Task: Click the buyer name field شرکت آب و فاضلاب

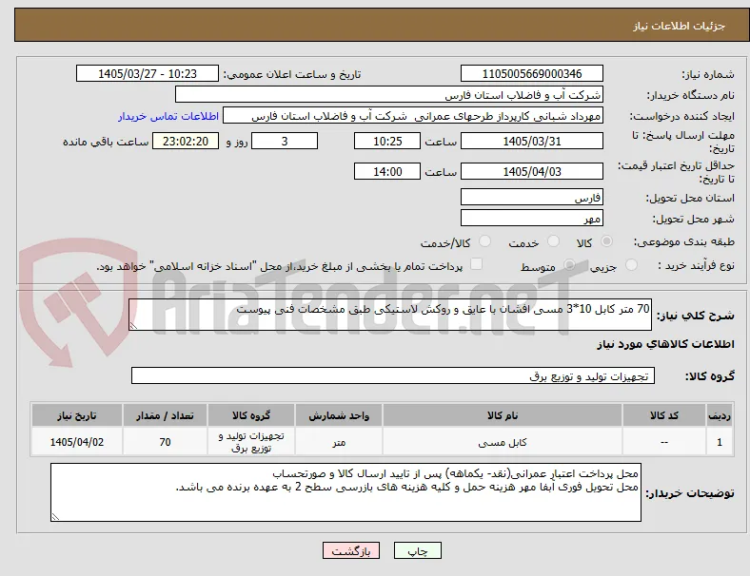Action: (x=389, y=94)
